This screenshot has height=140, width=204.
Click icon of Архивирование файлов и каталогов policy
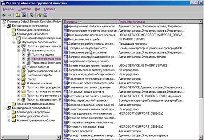point(65,26)
